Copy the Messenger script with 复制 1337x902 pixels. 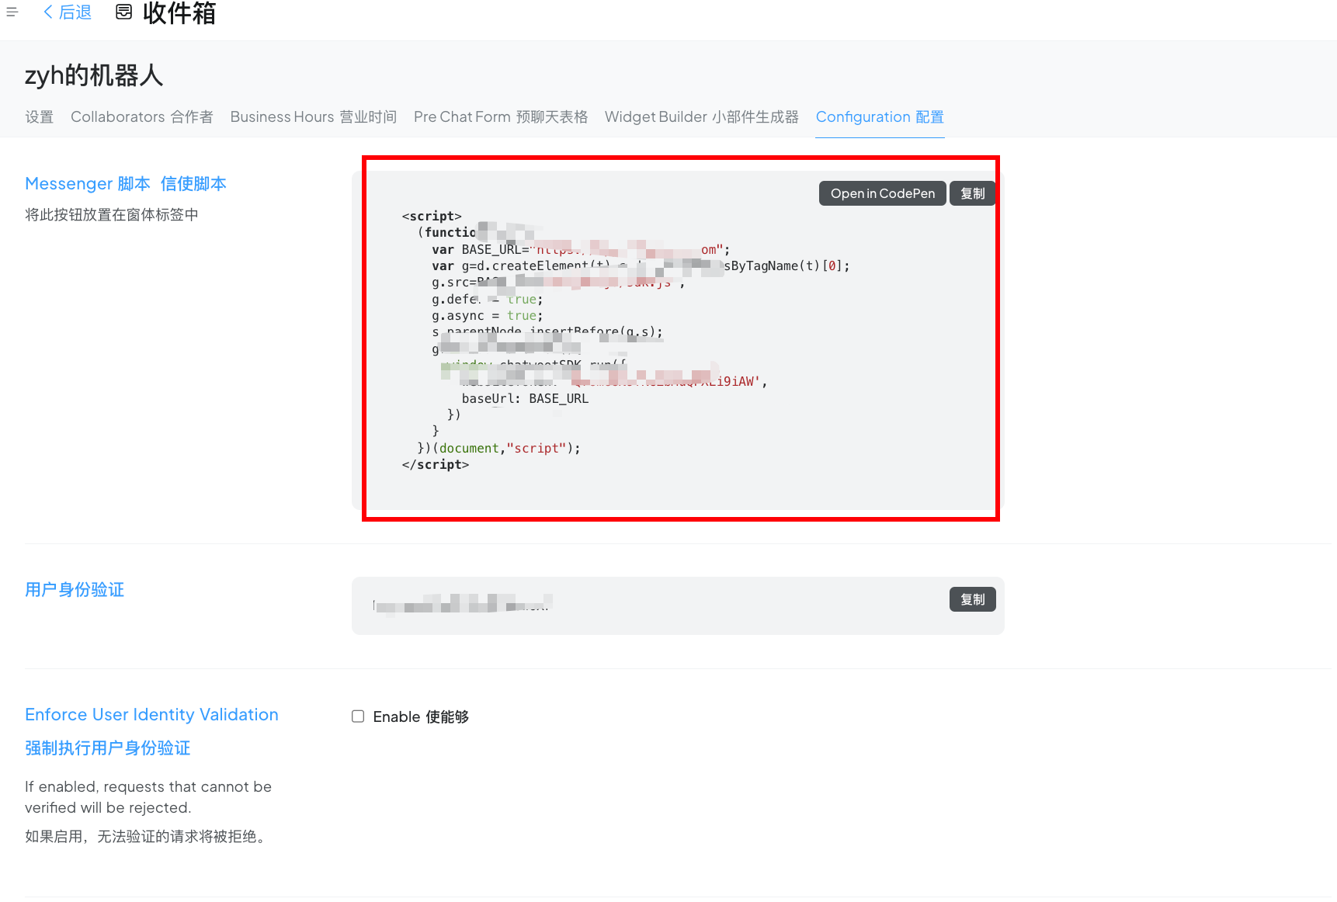click(x=972, y=193)
